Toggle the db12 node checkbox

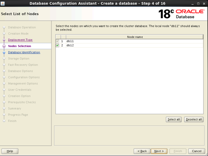(57, 45)
